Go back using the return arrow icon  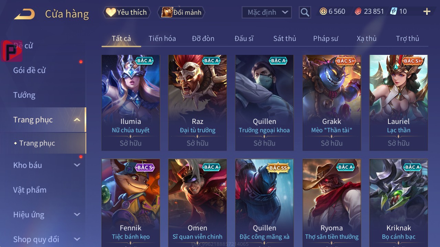[24, 14]
